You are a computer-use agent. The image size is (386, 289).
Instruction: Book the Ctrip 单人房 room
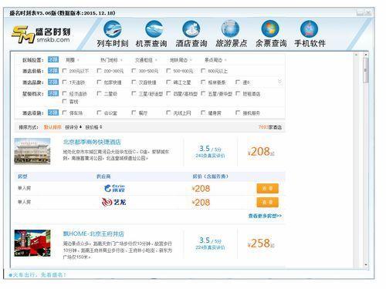(267, 188)
